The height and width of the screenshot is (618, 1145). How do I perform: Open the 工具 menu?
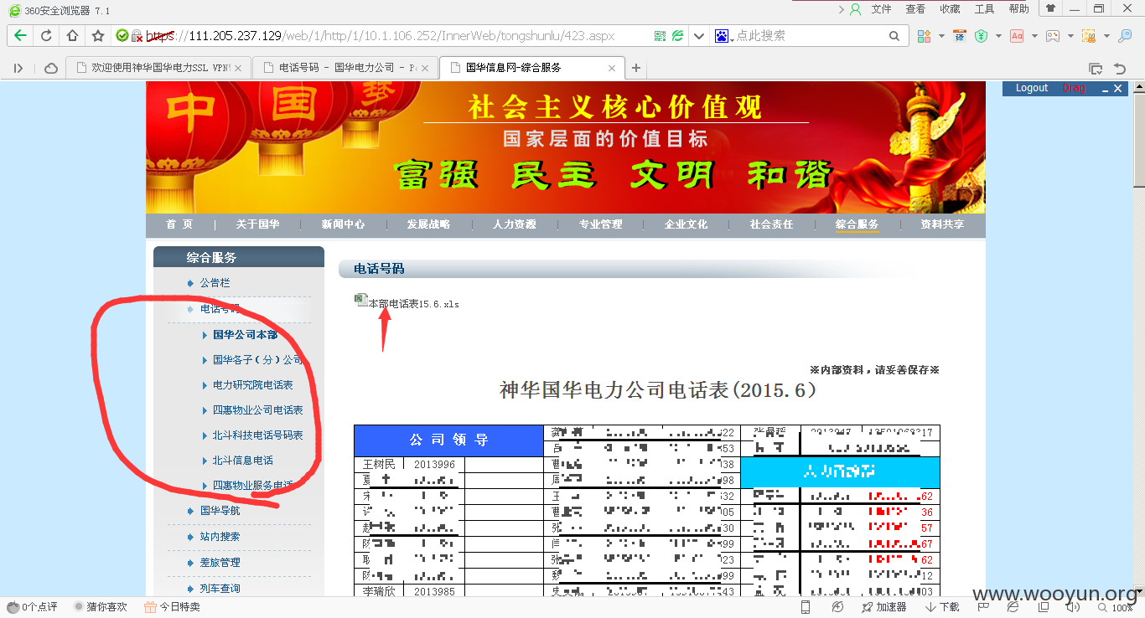984,9
